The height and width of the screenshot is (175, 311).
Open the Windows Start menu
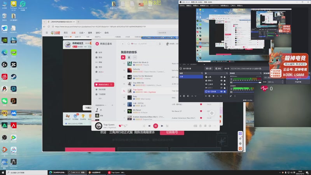tap(3, 173)
